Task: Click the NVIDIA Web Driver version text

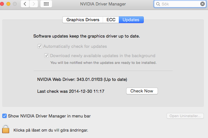Action: click(x=82, y=79)
